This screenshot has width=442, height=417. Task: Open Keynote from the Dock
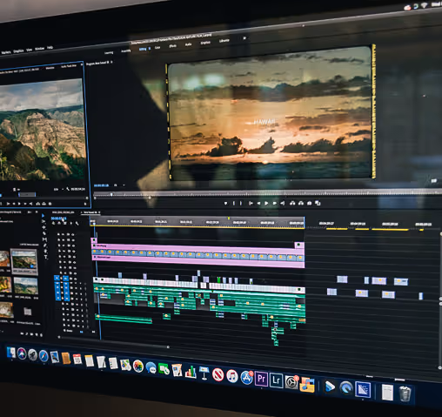click(x=204, y=373)
